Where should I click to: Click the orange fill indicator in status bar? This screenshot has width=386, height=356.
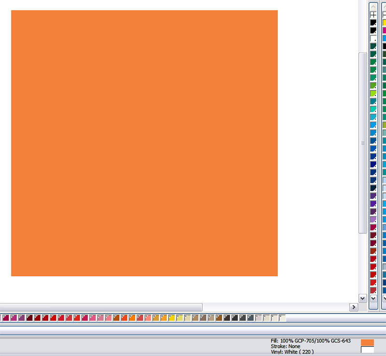367,343
